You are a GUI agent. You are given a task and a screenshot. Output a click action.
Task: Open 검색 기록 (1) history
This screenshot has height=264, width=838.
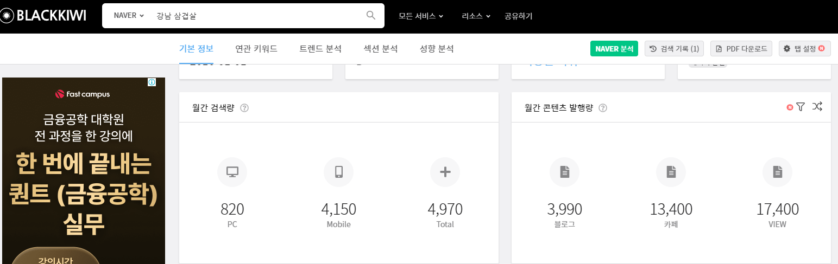pyautogui.click(x=675, y=48)
